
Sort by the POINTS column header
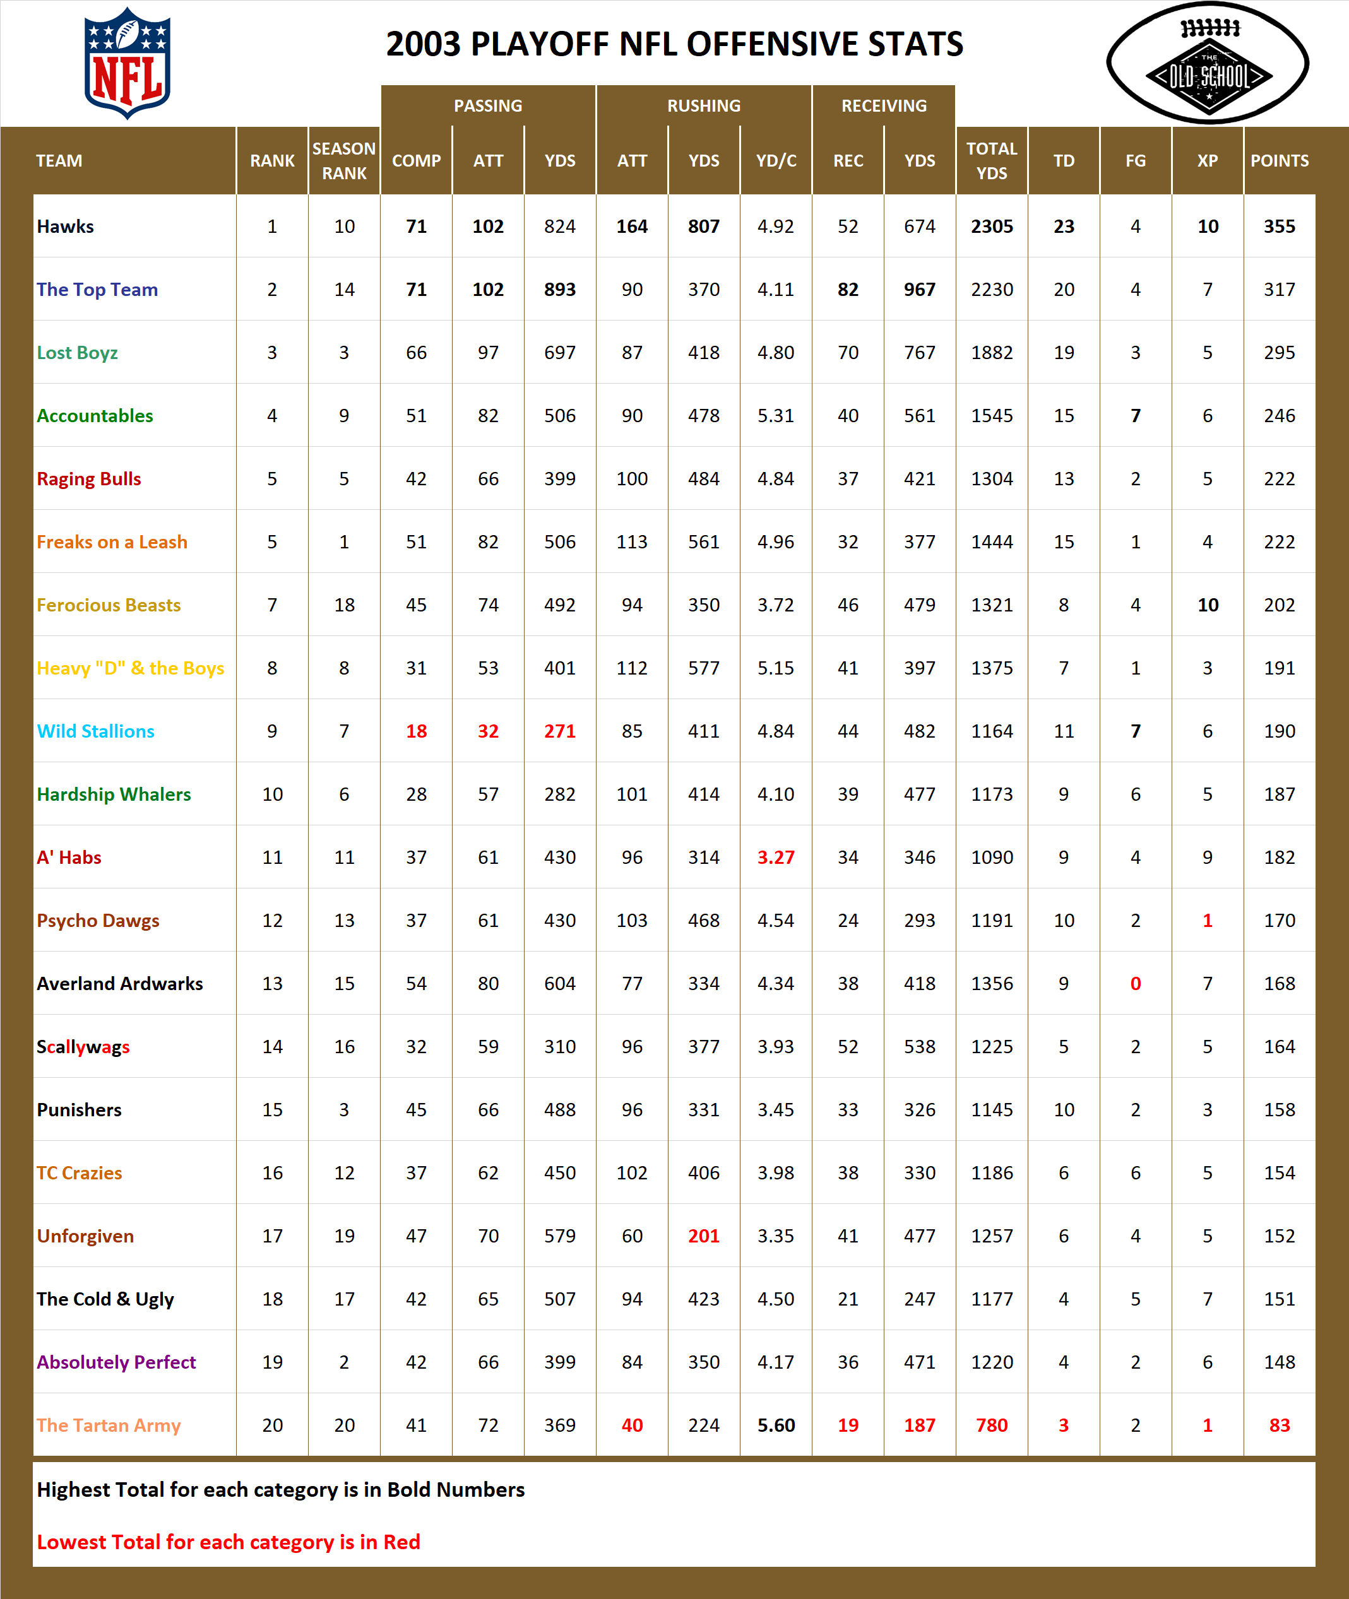pos(1281,160)
